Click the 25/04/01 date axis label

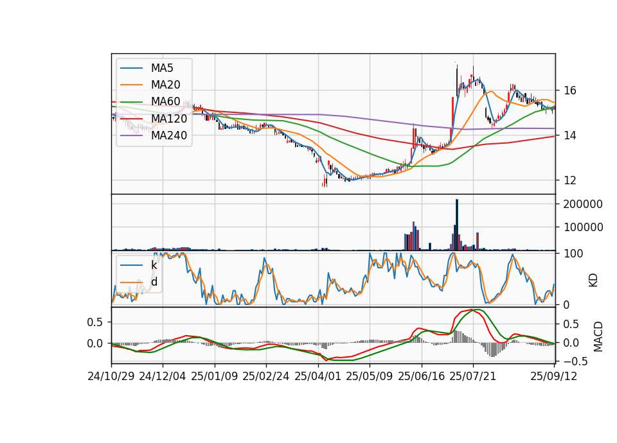click(x=317, y=376)
